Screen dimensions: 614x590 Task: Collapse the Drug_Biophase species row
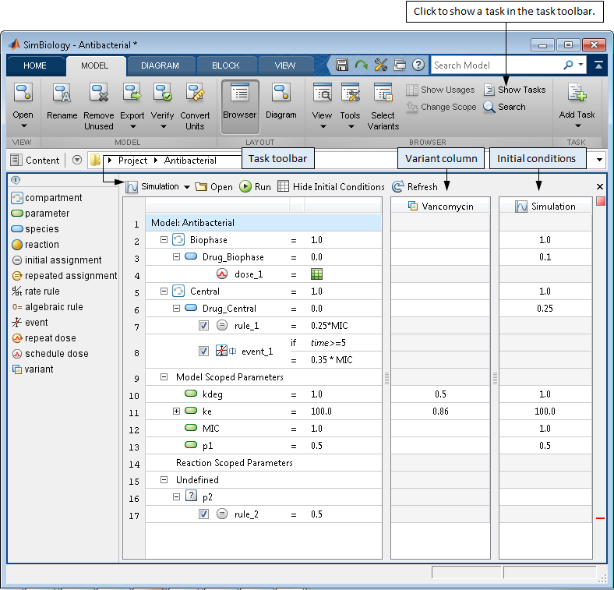coord(177,257)
